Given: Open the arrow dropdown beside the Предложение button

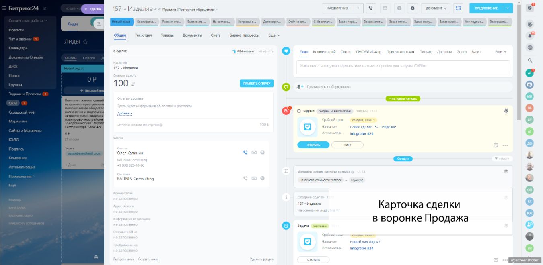Looking at the screenshot, I should [x=508, y=8].
